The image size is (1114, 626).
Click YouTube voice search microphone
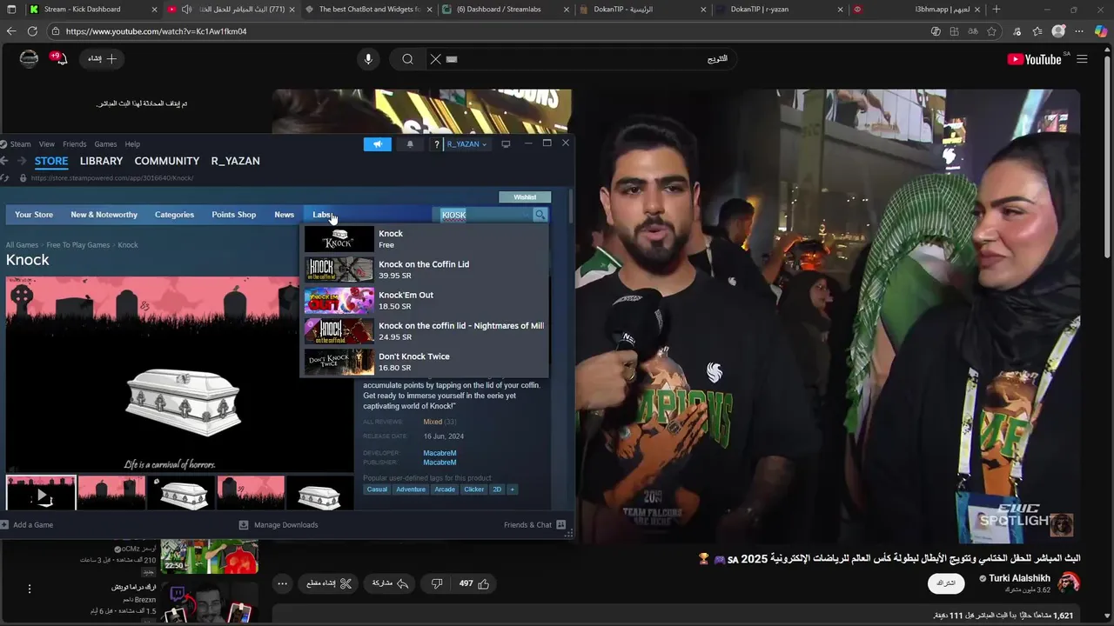point(368,59)
